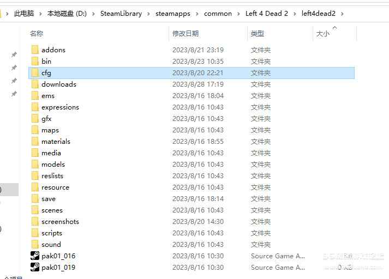Click date 2023/8/16 18:14 of save

(x=198, y=199)
